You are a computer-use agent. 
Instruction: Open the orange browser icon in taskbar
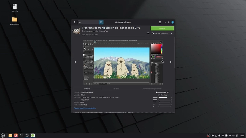pyautogui.click(x=16, y=135)
